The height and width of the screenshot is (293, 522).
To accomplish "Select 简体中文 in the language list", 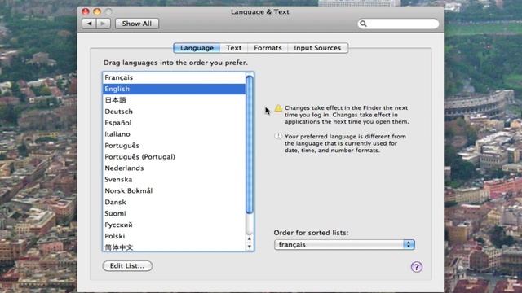I will [x=174, y=247].
